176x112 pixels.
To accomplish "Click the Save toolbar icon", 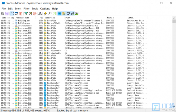I will 7,14.
